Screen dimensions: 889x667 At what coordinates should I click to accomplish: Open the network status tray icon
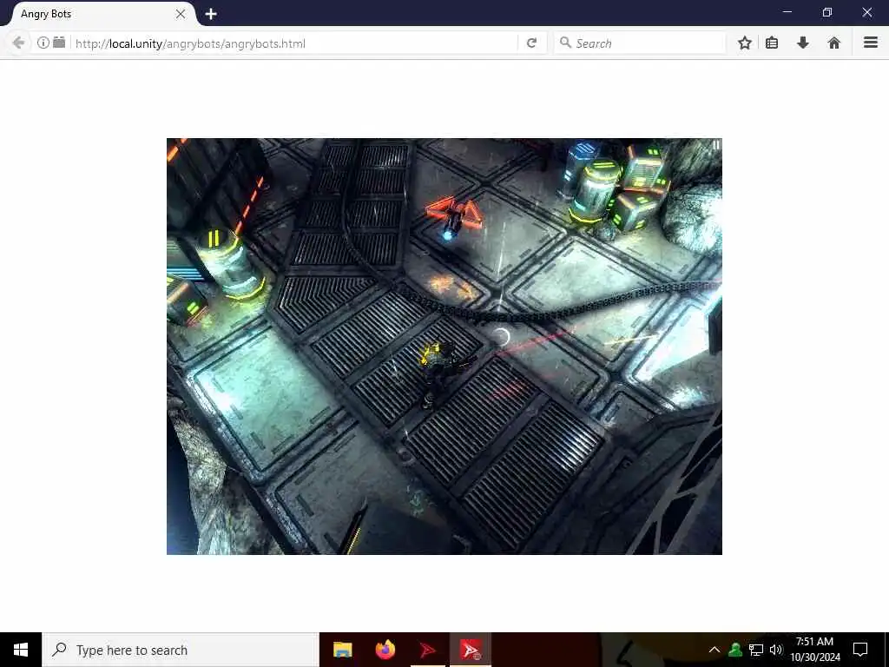click(x=756, y=650)
